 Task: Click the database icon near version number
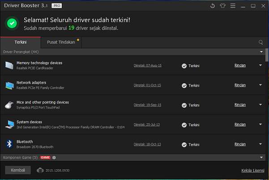(40, 171)
